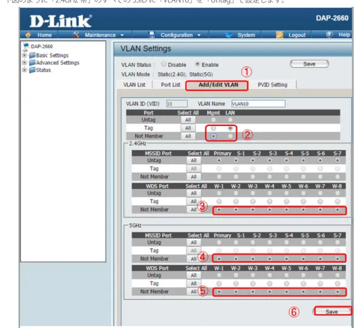Image resolution: width=357 pixels, height=328 pixels.
Task: Click the Logout key icon
Action: coord(279,34)
